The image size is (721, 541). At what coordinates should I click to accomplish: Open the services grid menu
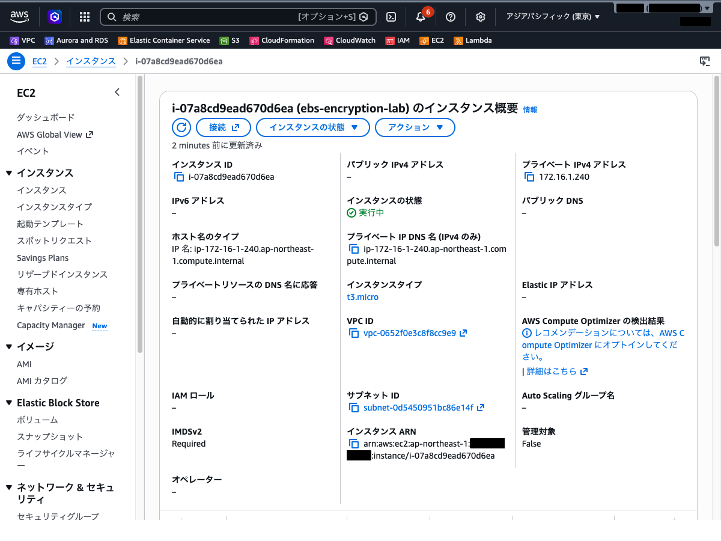pyautogui.click(x=85, y=17)
